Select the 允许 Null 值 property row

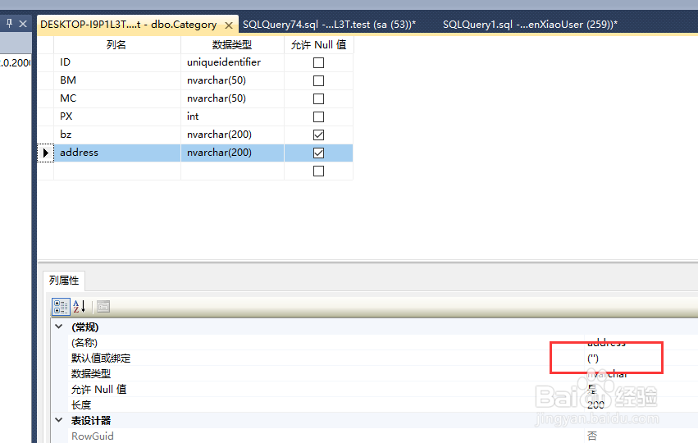click(383, 389)
